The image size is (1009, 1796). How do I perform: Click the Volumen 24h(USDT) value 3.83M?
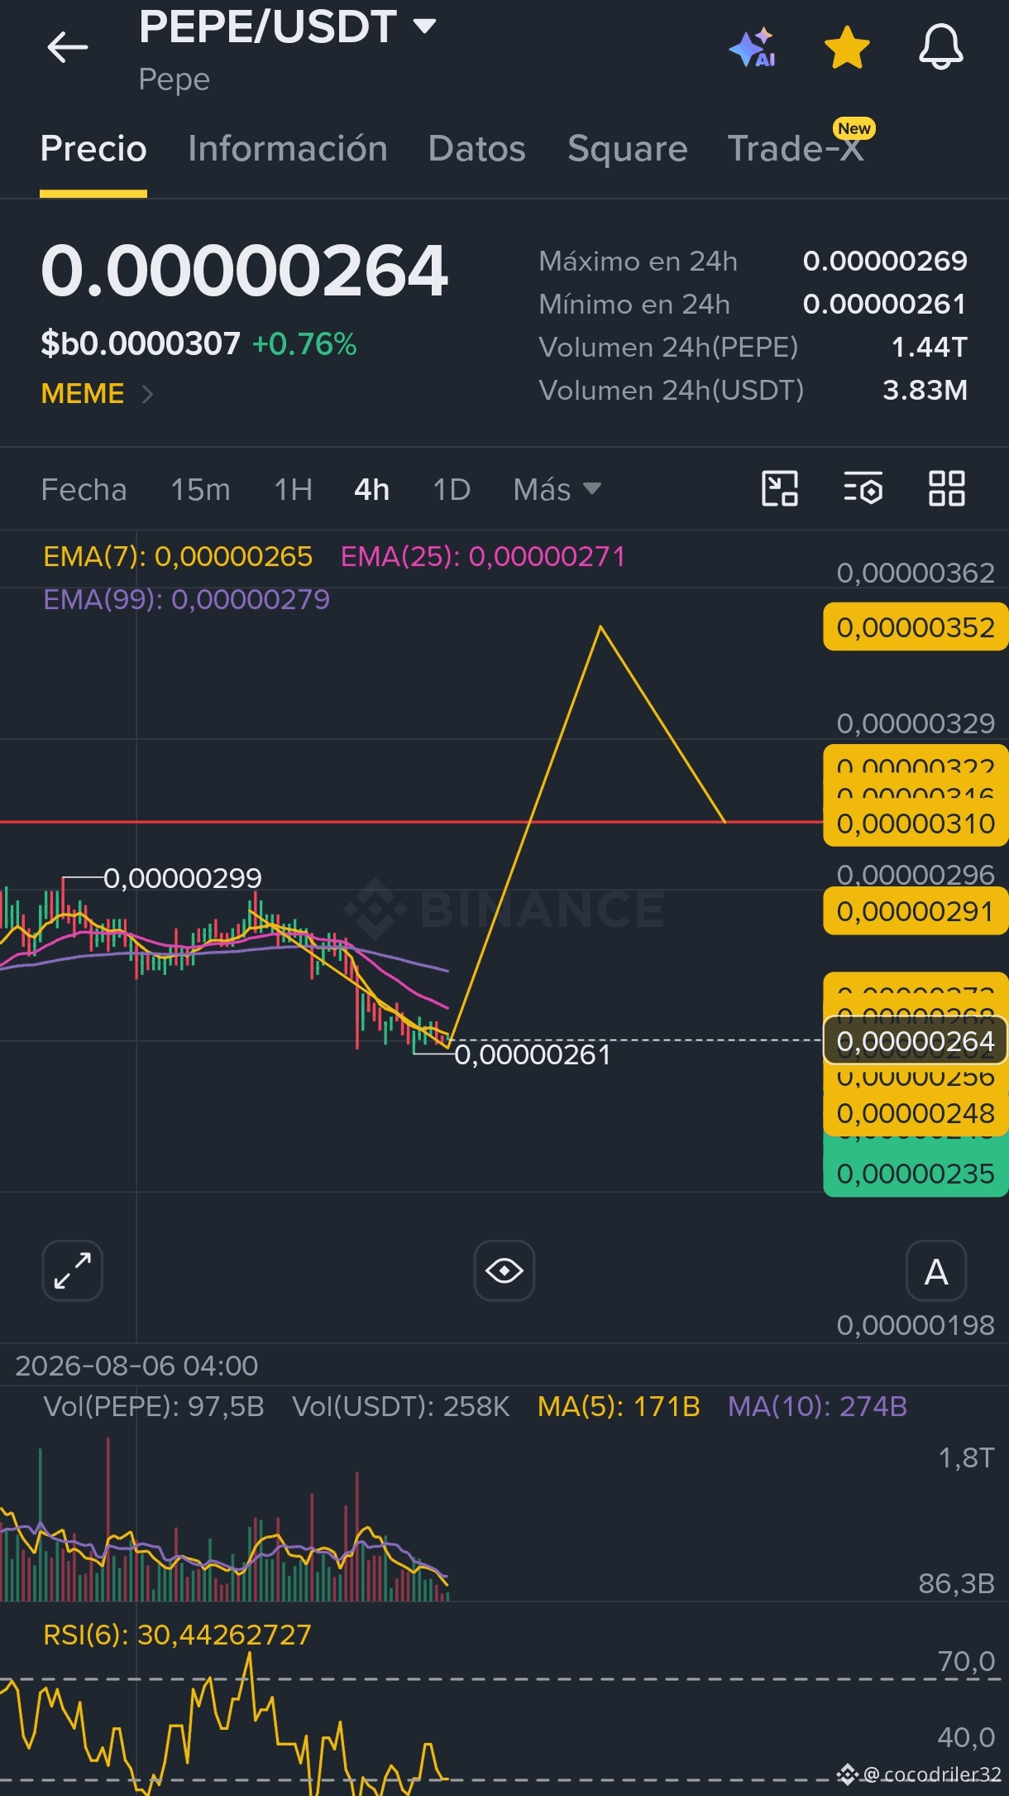click(925, 391)
